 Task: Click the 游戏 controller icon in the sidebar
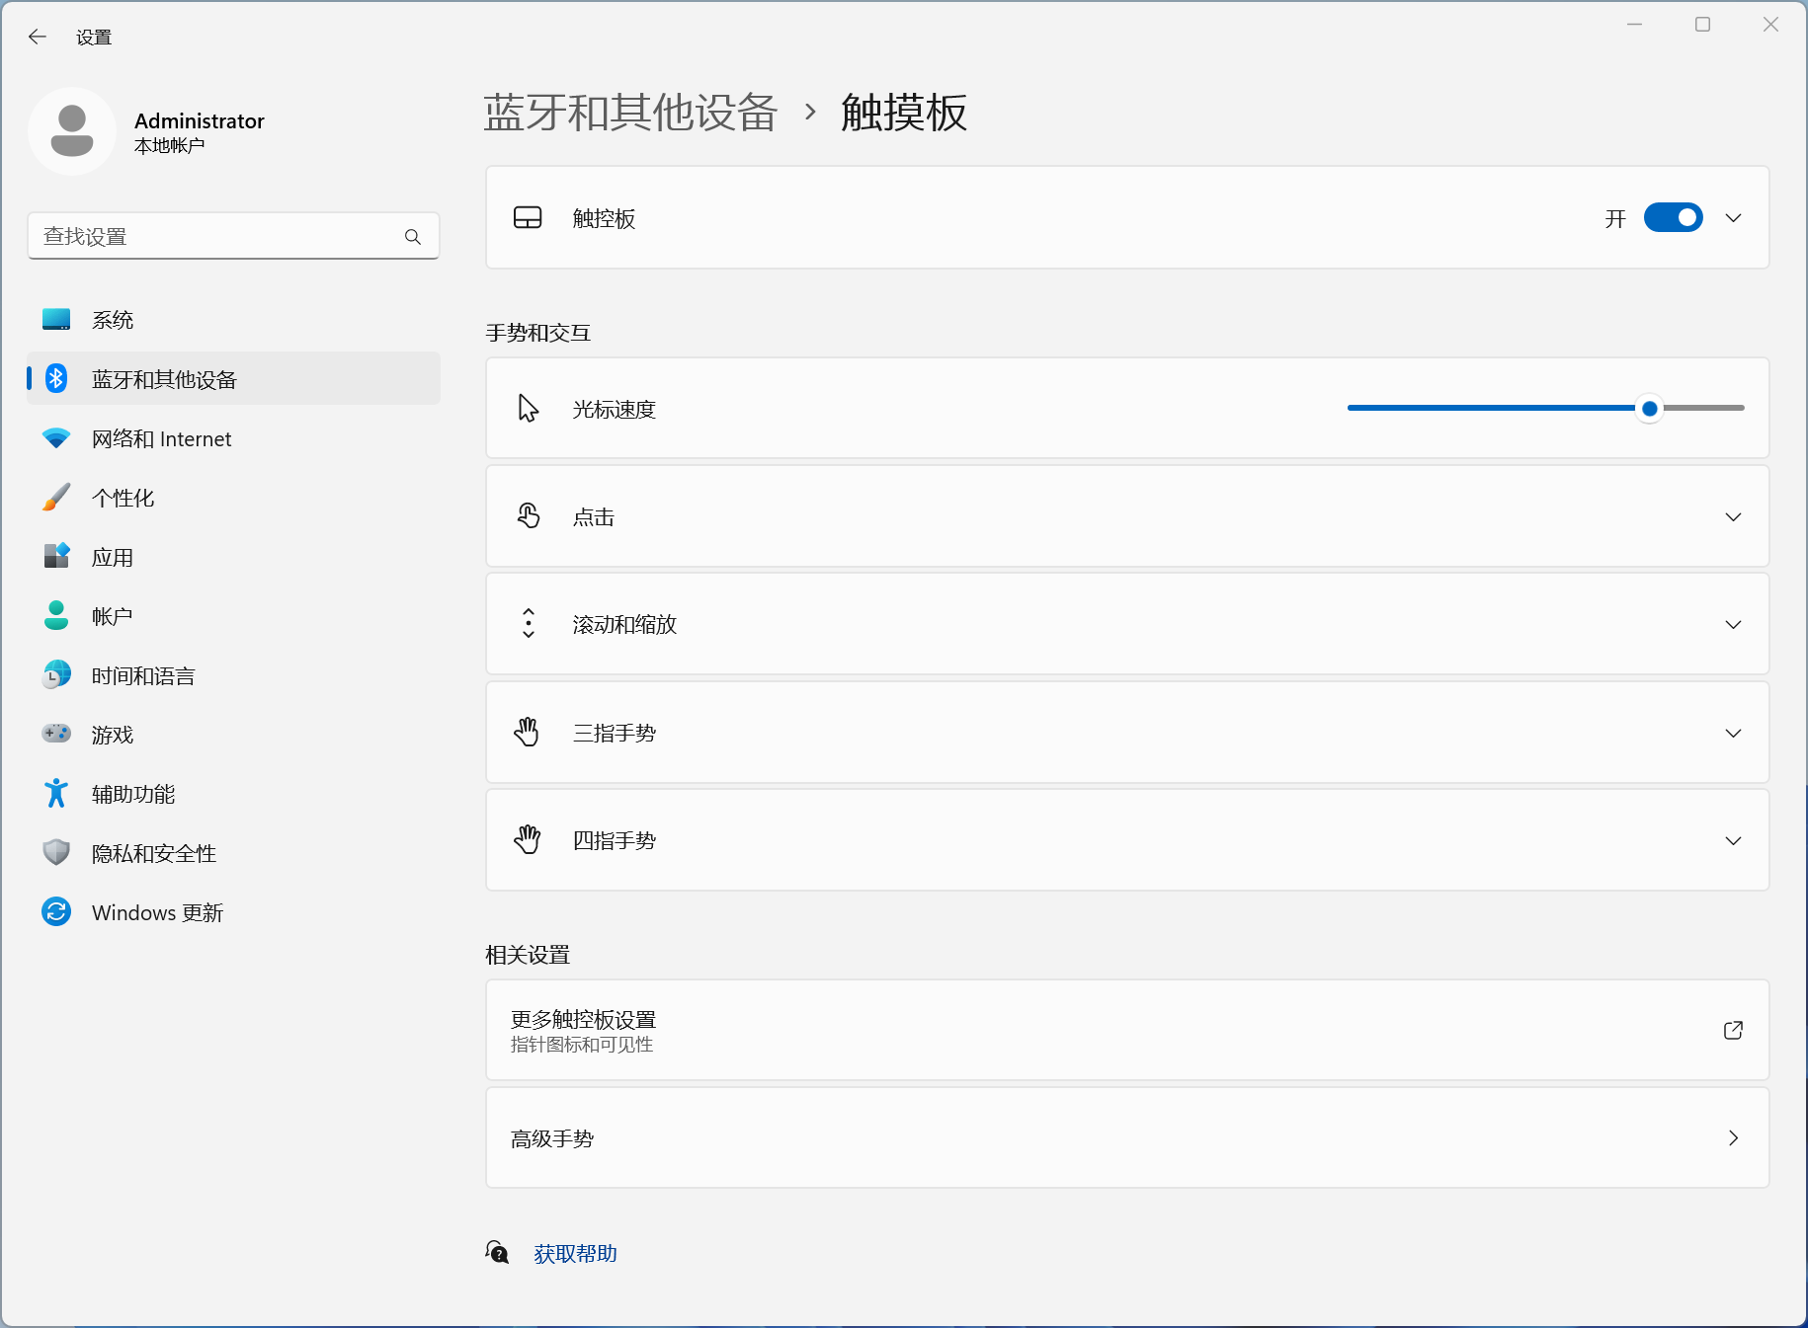(56, 734)
